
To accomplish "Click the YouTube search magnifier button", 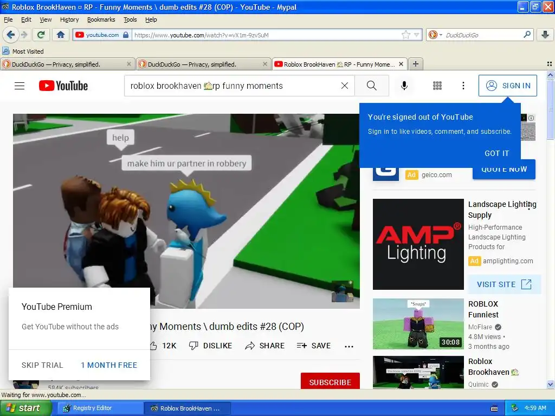I will pos(372,86).
